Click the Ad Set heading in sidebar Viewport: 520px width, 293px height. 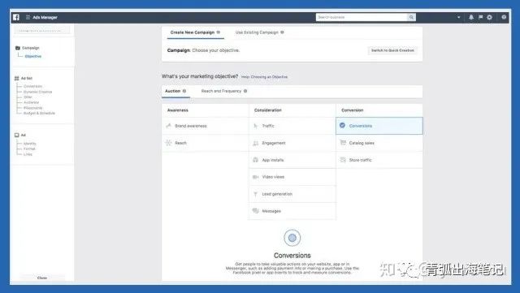click(x=27, y=78)
